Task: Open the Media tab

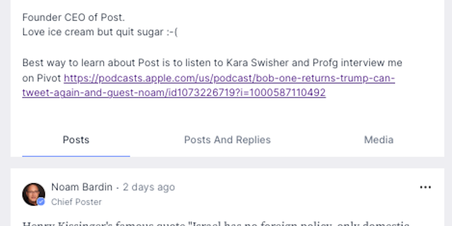Action: tap(378, 140)
